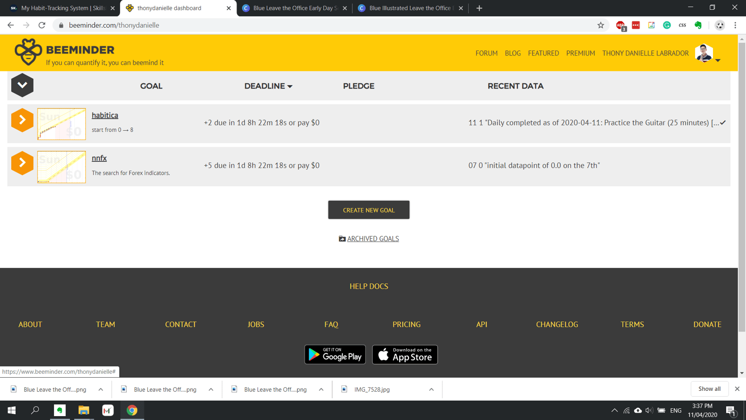This screenshot has width=746, height=420.
Task: Open the Archived Goals link
Action: (x=373, y=239)
